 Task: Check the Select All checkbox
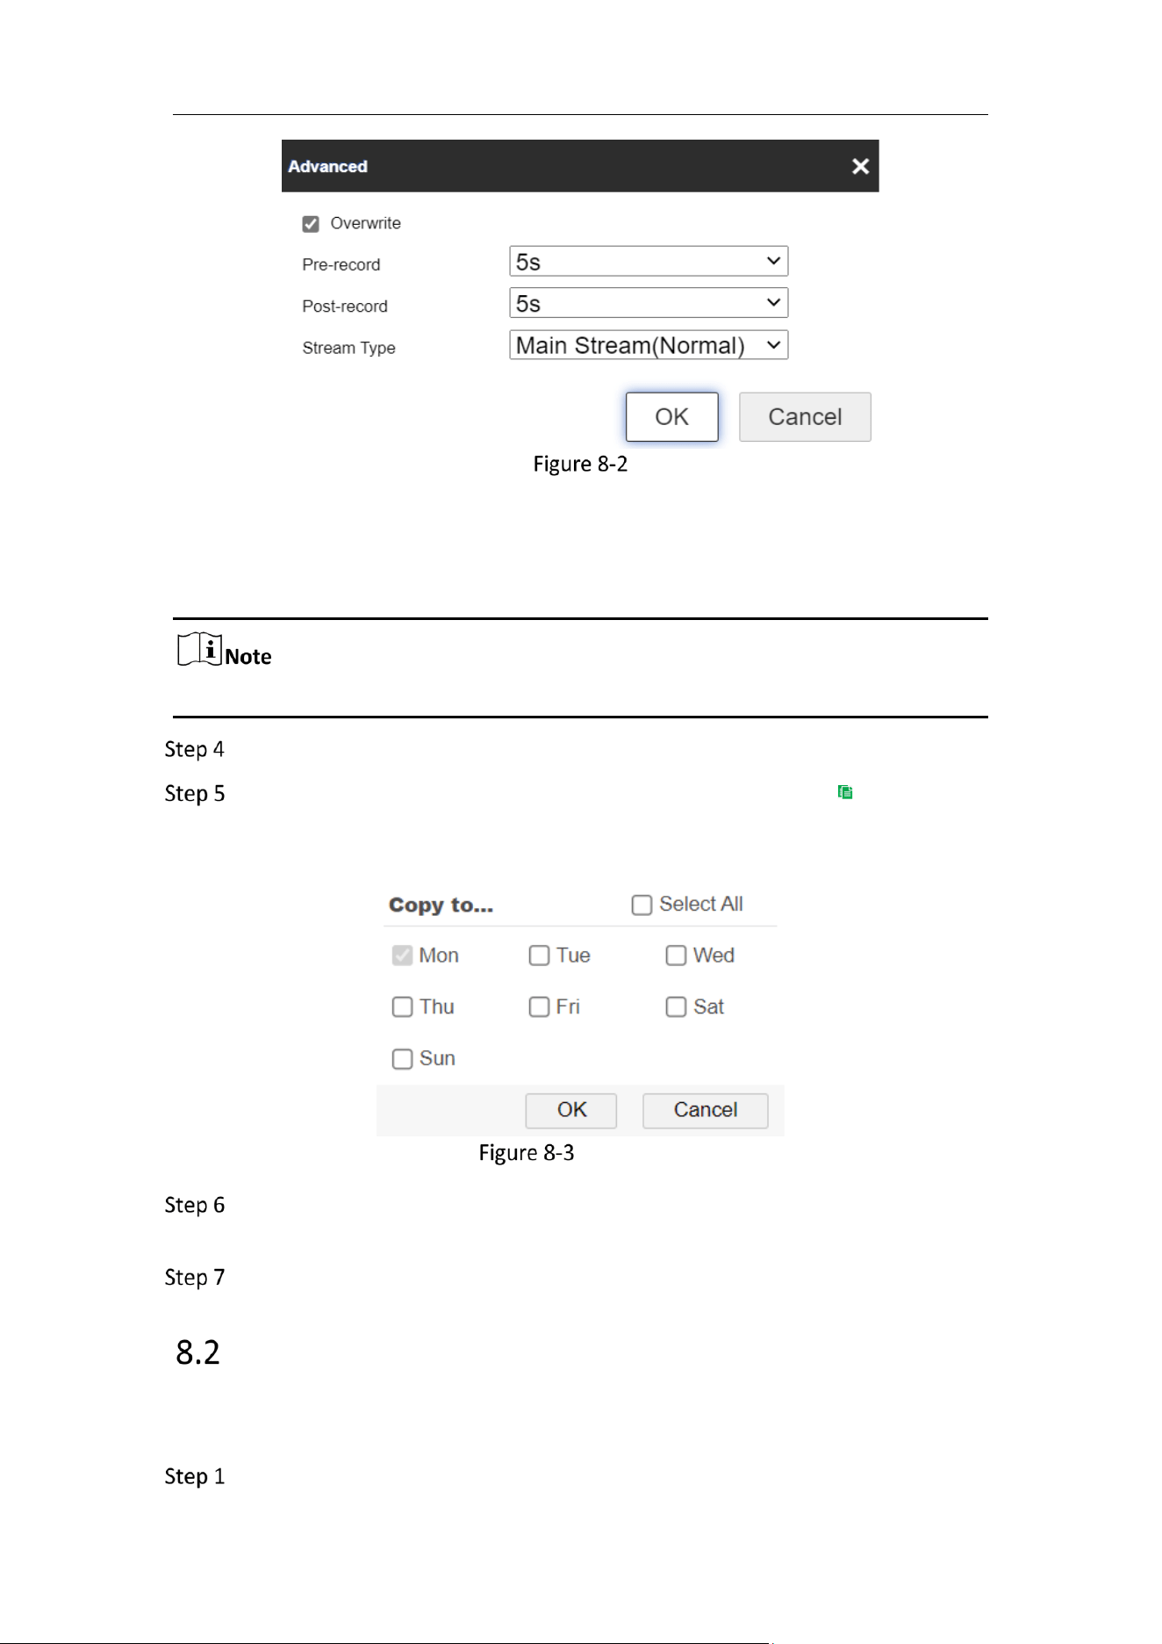coord(642,905)
